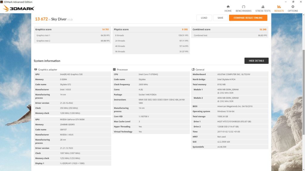Select Drive 2 "120GB SSD (114.47 GB)"
The image size is (305, 171).
click(x=228, y=126)
